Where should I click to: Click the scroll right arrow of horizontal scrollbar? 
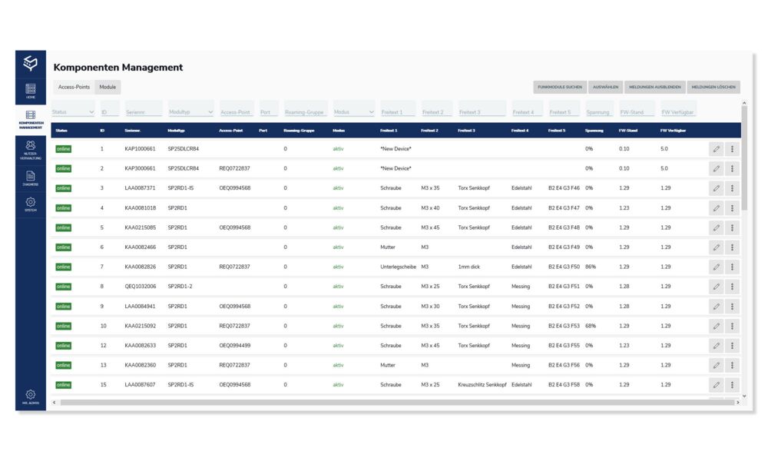(737, 403)
